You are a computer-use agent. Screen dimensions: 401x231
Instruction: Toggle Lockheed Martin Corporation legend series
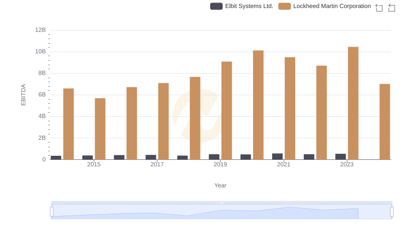[x=324, y=6]
